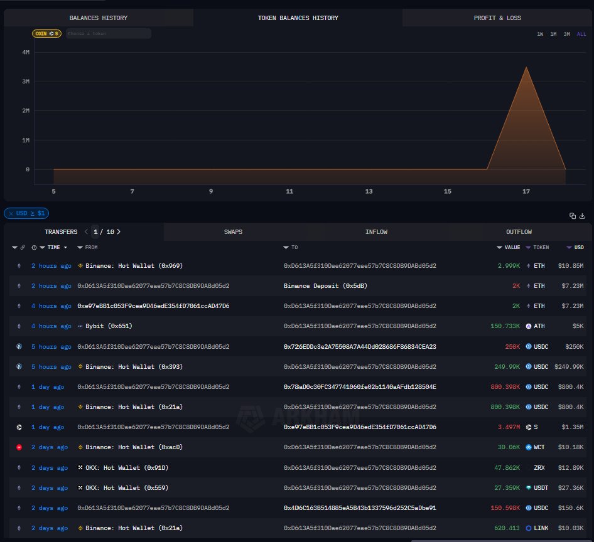Viewport: 594px width, 542px height.
Task: Open OKX: Hot Wallet (0x559) sender
Action: 127,487
